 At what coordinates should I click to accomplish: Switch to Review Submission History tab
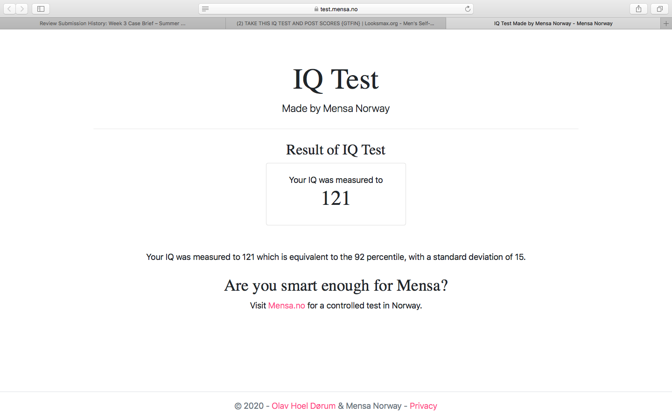coord(112,23)
